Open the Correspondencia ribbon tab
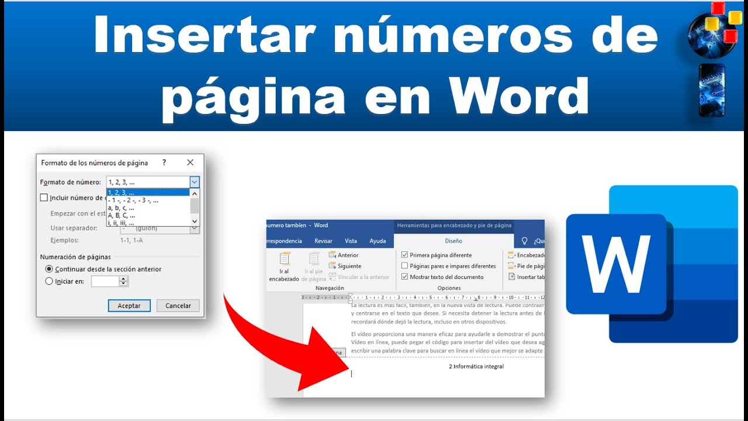Screen dimensions: 748x421 pos(285,241)
